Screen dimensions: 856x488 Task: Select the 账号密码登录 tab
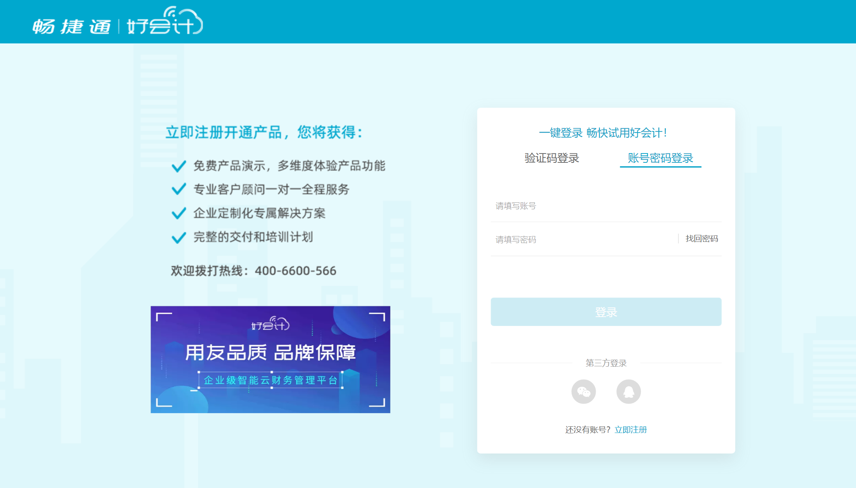click(x=660, y=158)
